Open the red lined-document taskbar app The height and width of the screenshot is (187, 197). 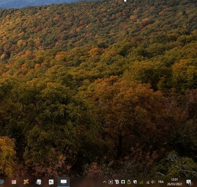[13, 182]
